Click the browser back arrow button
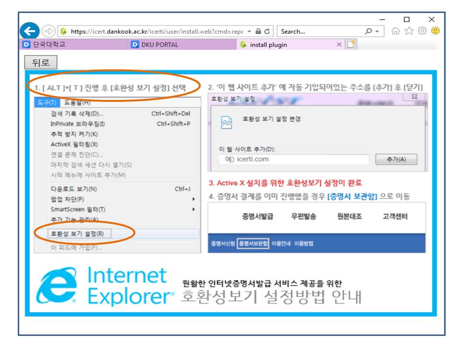Screen dimensions: 461x346 pos(30,32)
